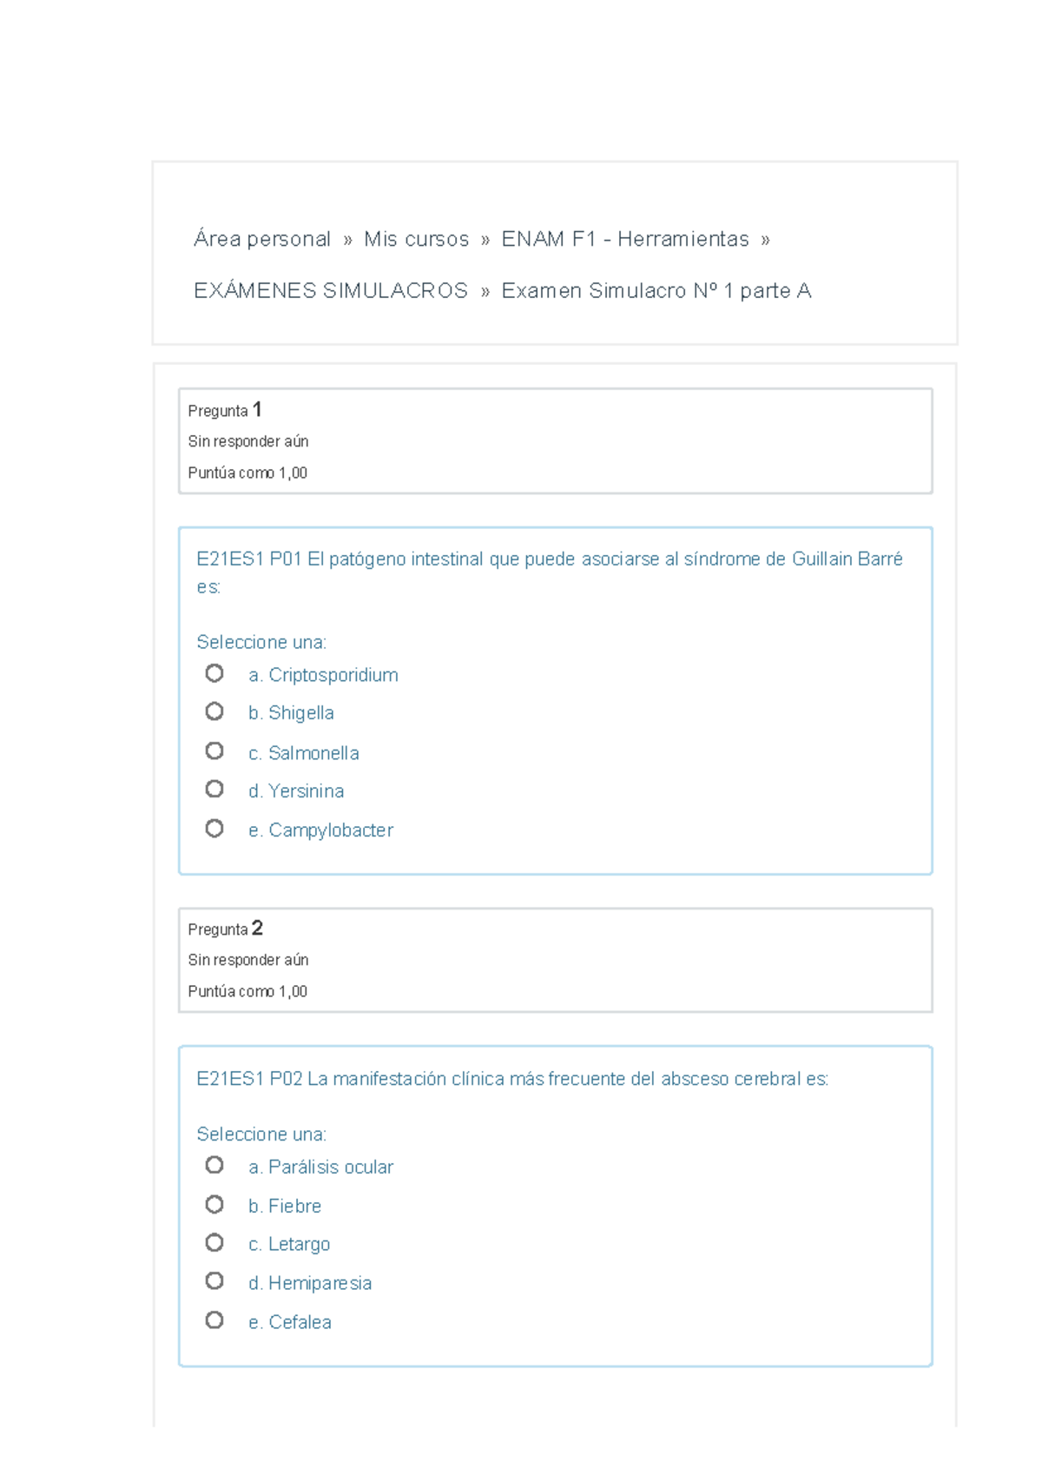Select the Criptosporidium radio option
Viewport: 1042px width, 1475px height.
[x=214, y=673]
